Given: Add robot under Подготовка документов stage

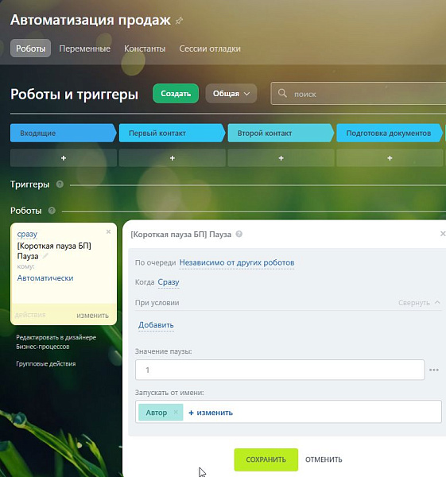Looking at the screenshot, I should click(390, 158).
